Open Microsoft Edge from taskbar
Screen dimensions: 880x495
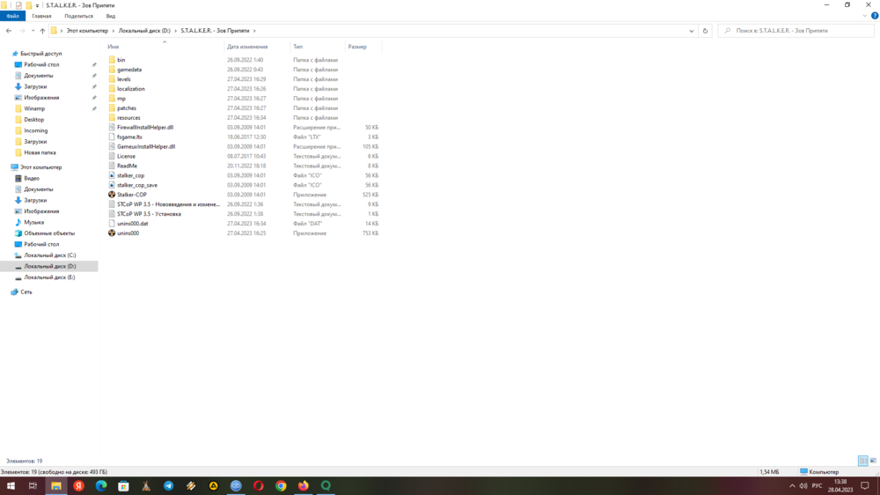[x=101, y=486]
